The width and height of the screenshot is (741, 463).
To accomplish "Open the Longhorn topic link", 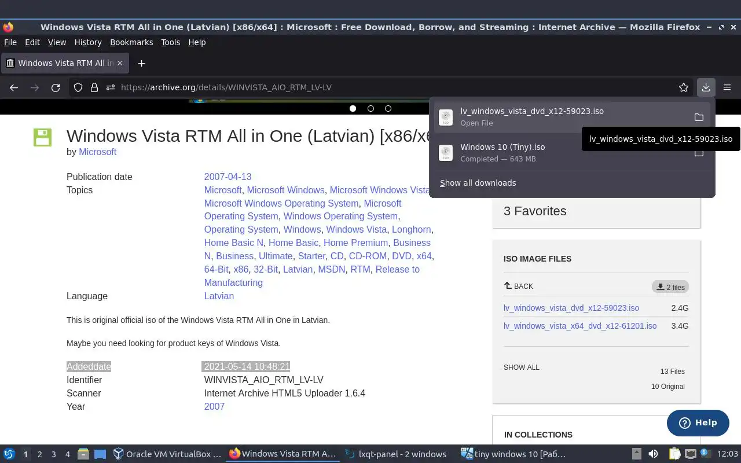I will [x=411, y=229].
